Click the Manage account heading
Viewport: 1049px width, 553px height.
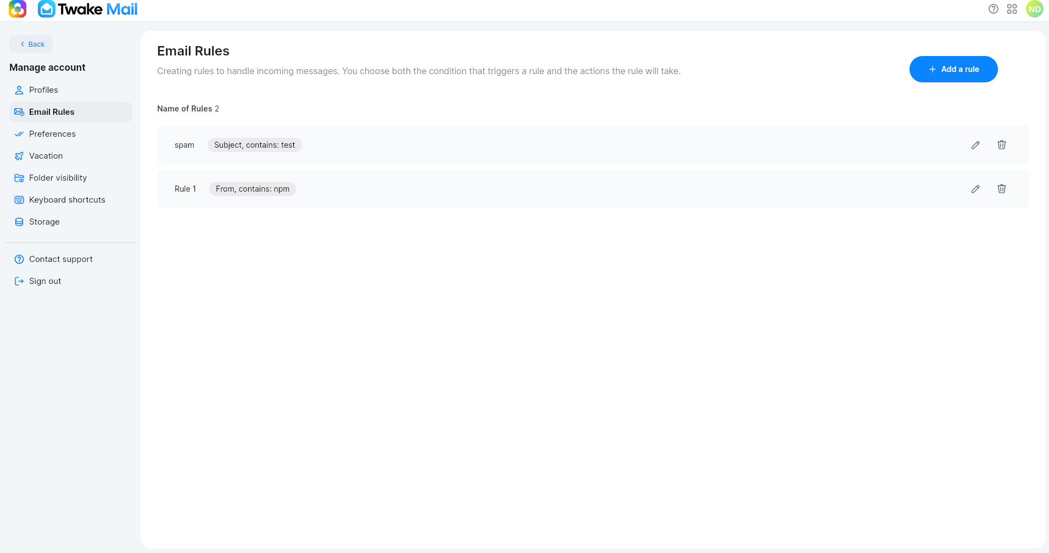[47, 68]
